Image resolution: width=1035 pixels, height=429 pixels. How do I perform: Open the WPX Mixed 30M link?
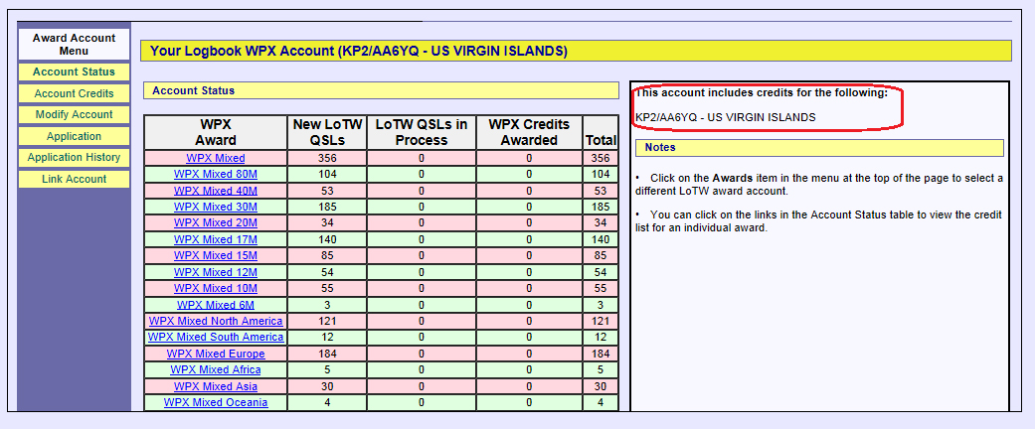click(215, 207)
